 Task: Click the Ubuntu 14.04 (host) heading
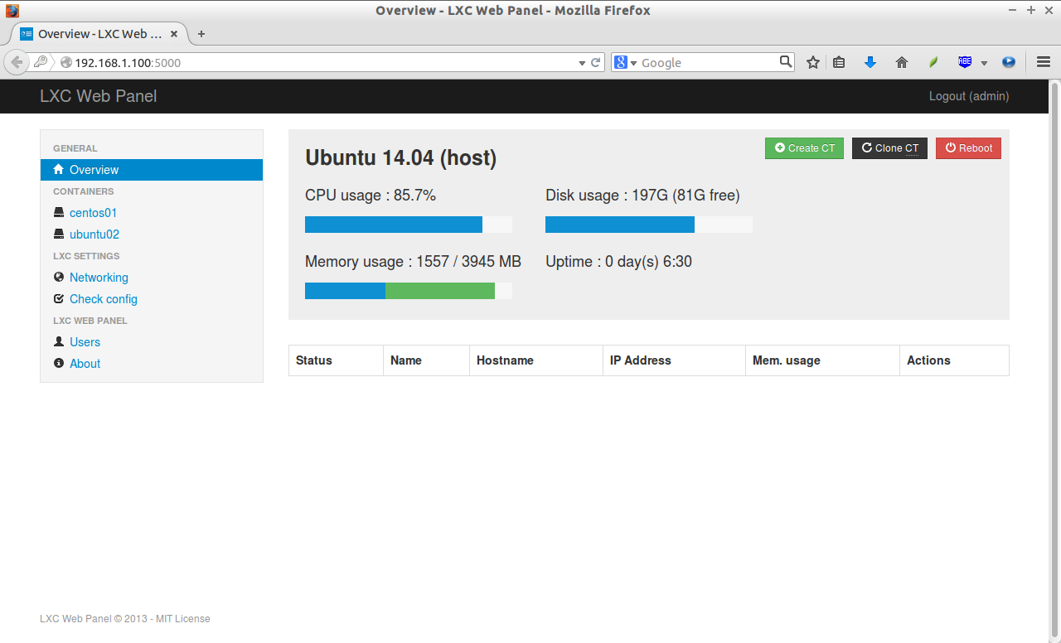(x=401, y=157)
